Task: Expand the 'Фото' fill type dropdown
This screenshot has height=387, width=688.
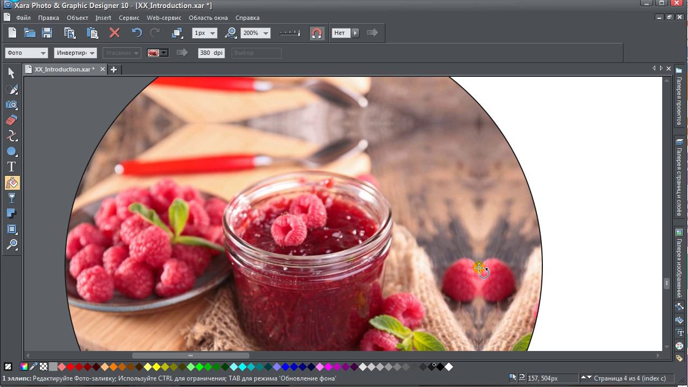Action: point(43,53)
